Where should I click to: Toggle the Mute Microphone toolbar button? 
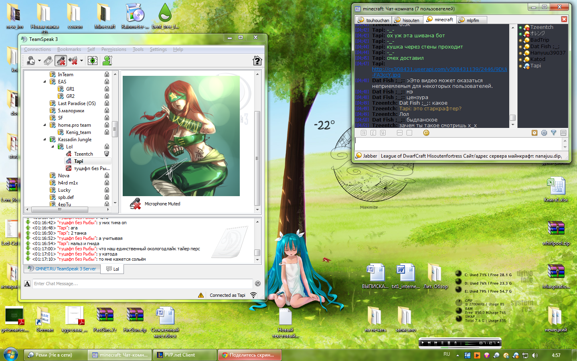pos(61,61)
